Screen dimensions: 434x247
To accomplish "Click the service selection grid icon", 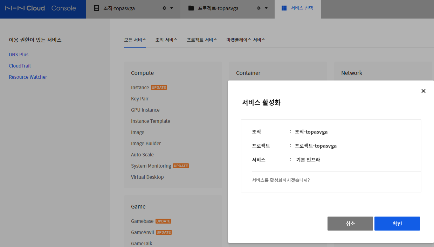I will pos(284,8).
